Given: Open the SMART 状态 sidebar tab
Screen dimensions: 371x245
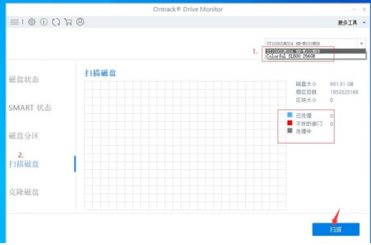Looking at the screenshot, I should click(x=30, y=108).
